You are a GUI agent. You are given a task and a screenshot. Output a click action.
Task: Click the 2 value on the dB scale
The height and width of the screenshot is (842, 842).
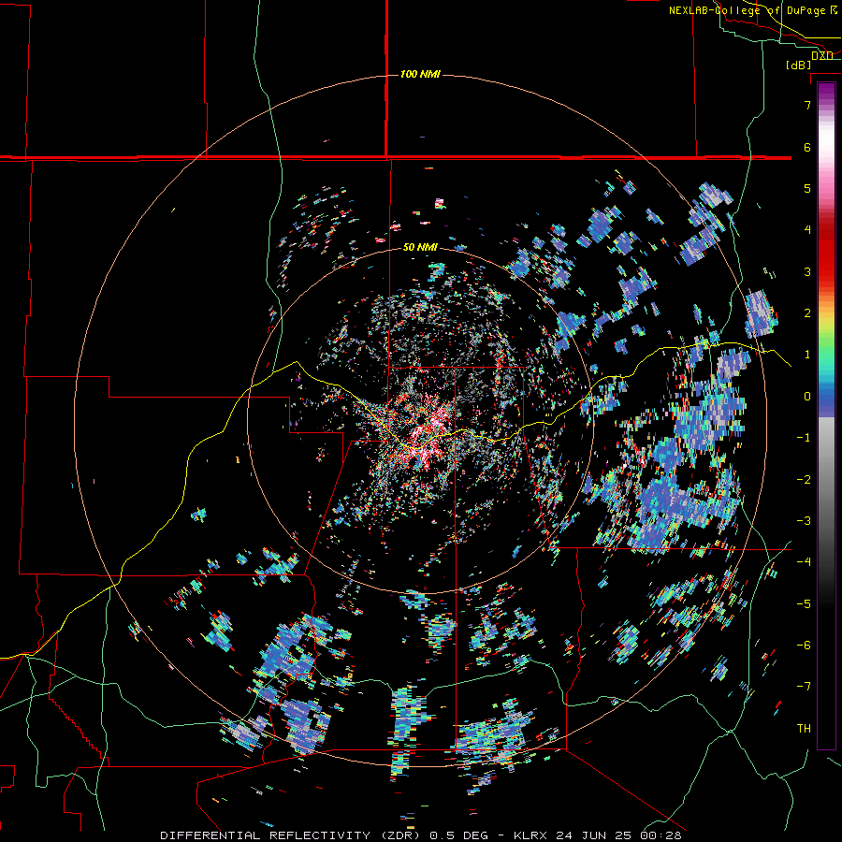[807, 313]
